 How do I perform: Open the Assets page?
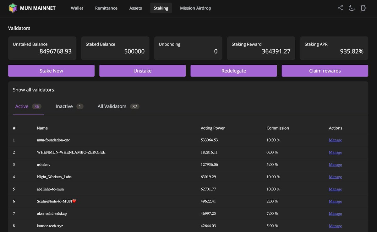(135, 8)
